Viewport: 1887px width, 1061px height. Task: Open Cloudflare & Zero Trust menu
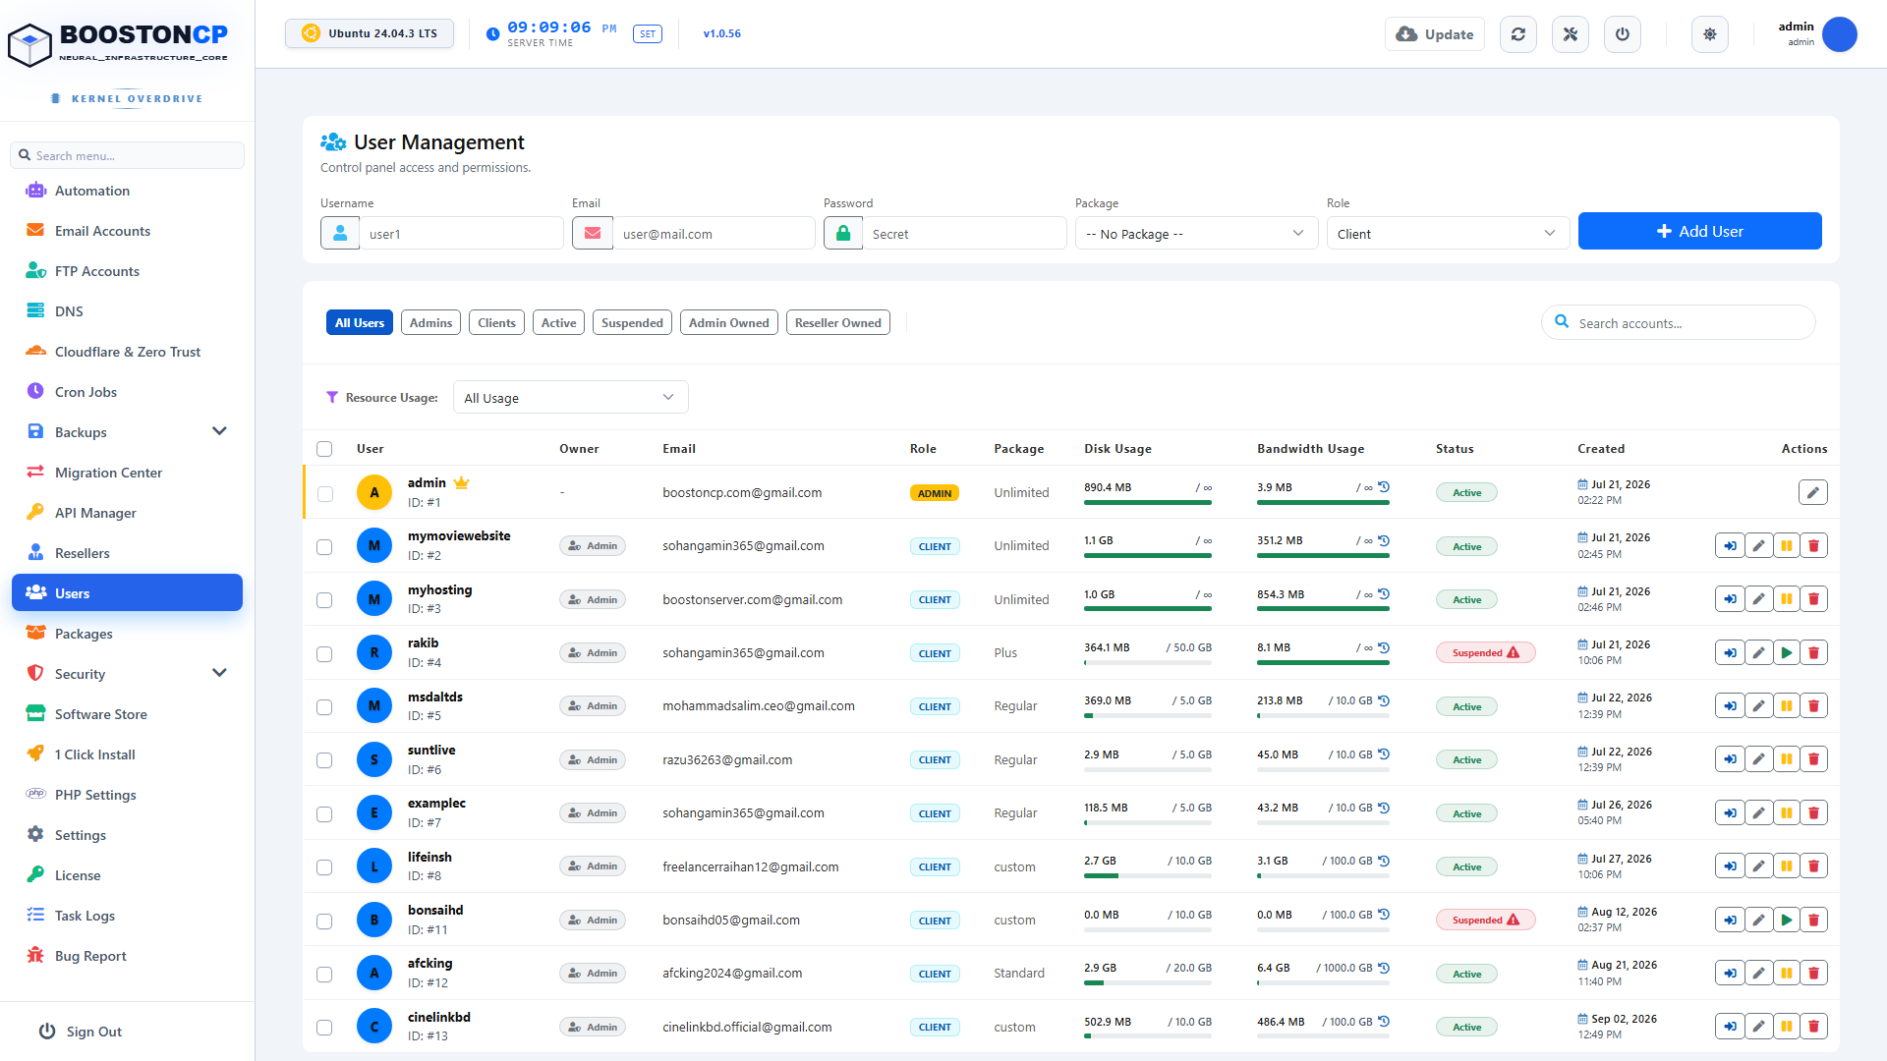pyautogui.click(x=128, y=352)
